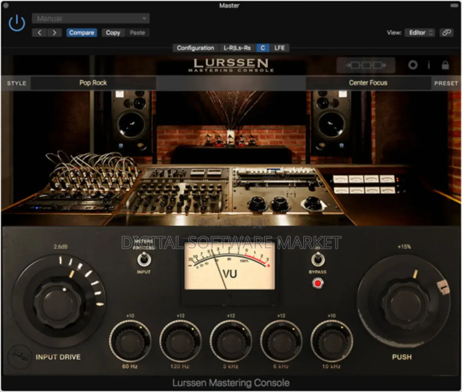Open the Center Focus preset selector

[368, 83]
